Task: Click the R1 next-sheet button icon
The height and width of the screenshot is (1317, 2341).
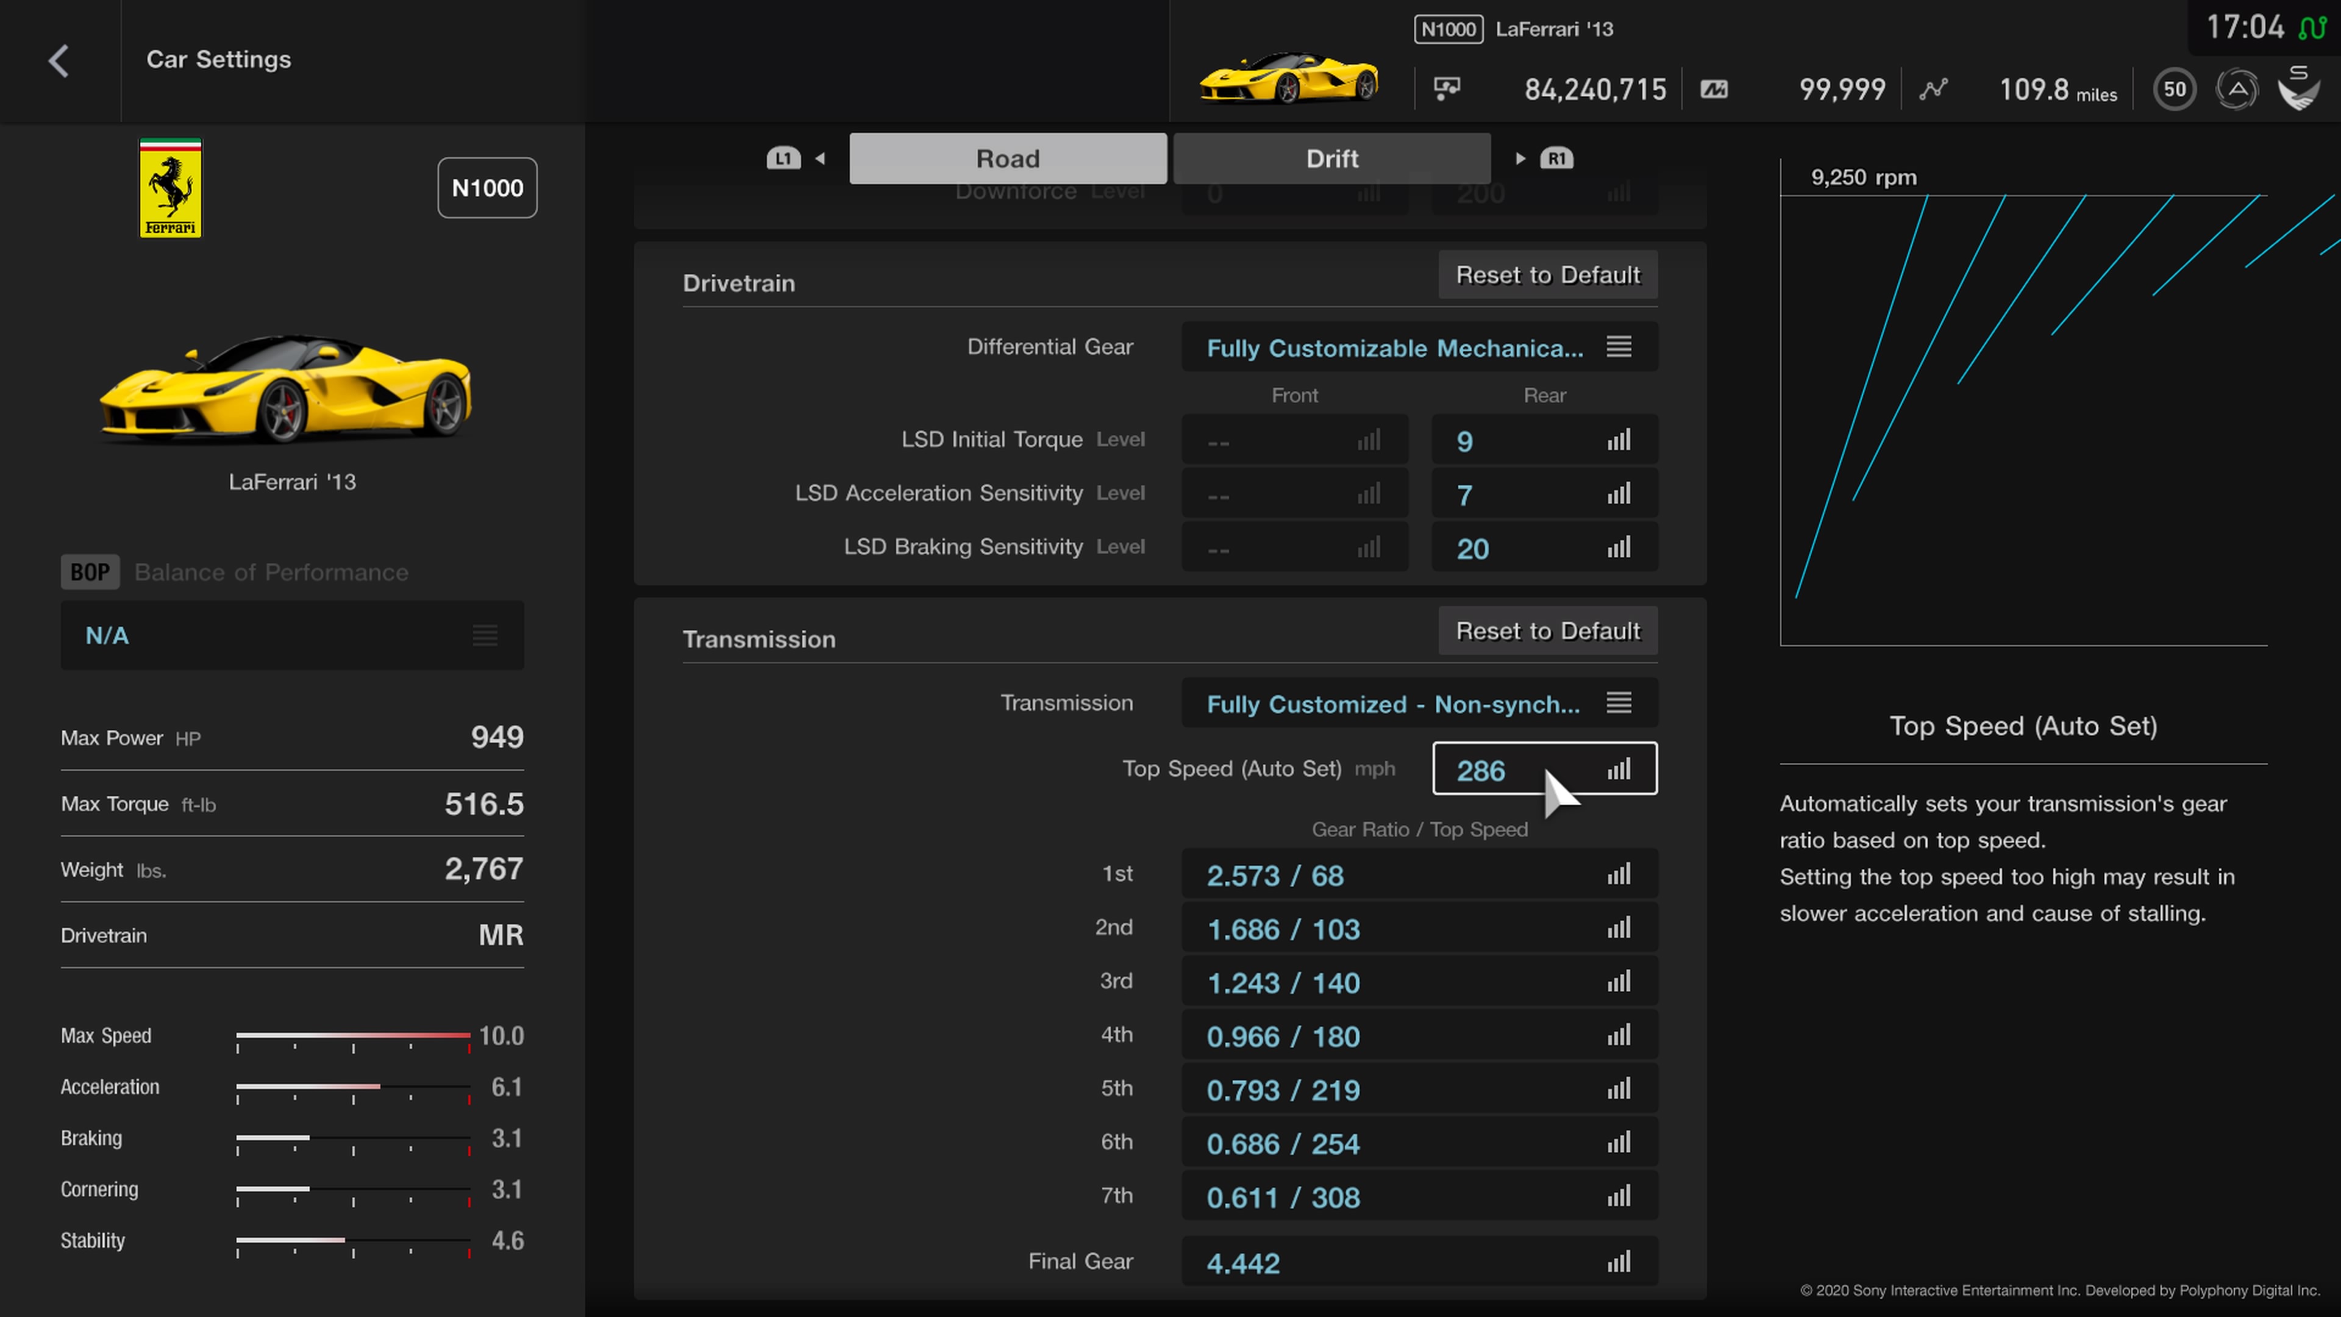Action: (x=1557, y=158)
